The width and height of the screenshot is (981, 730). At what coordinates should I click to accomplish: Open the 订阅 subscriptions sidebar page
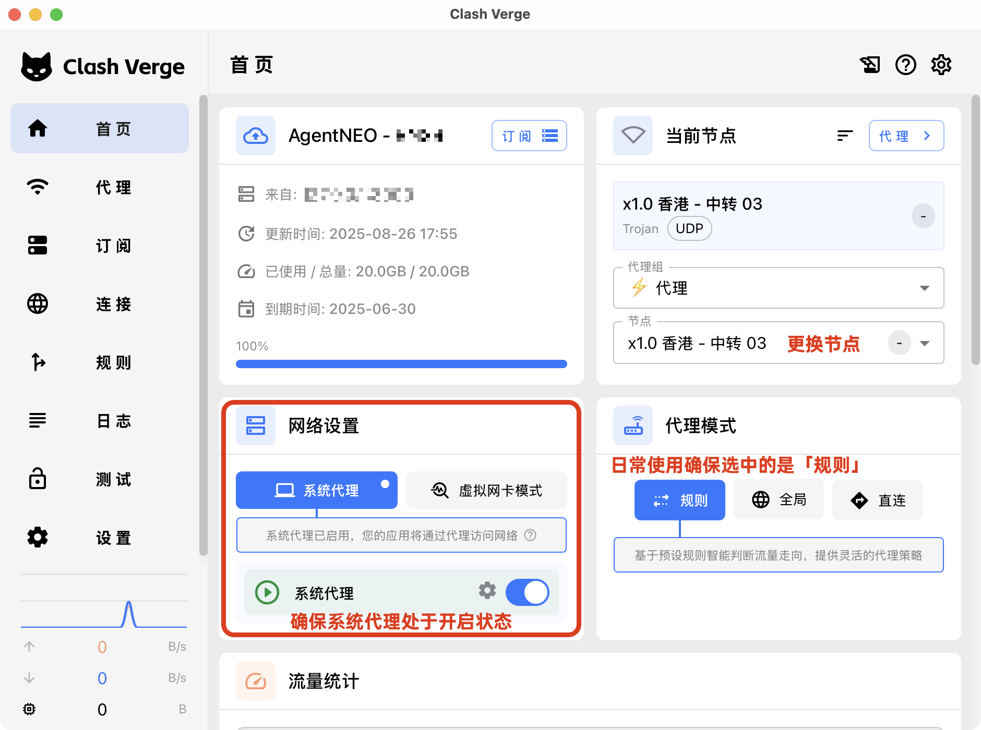(x=99, y=245)
